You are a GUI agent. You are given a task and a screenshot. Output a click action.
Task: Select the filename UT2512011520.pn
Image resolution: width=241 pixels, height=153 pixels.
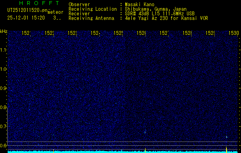click(x=27, y=10)
